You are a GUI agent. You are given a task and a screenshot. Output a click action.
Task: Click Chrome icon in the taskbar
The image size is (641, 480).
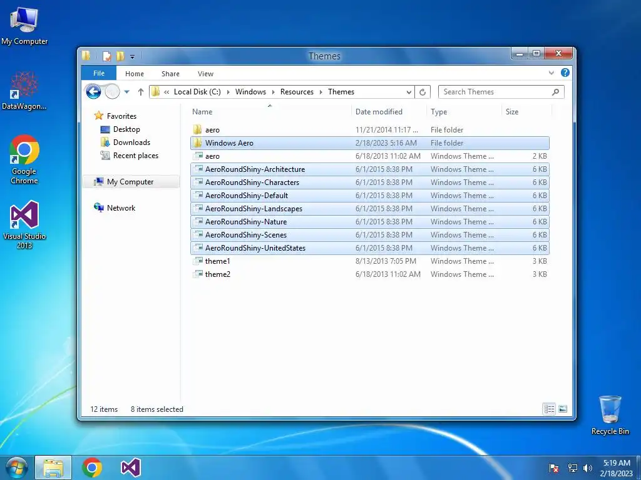tap(92, 467)
